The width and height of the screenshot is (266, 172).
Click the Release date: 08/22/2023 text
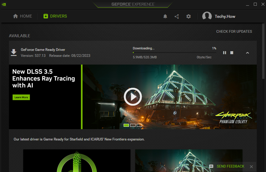coord(70,56)
